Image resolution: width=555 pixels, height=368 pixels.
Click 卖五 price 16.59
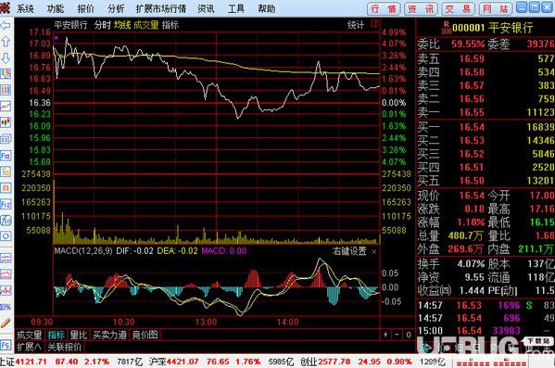[x=472, y=58]
